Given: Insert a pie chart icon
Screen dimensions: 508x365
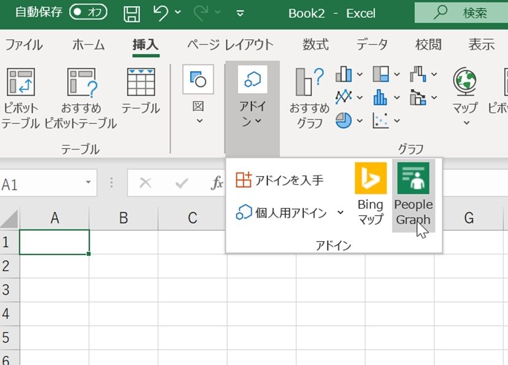Looking at the screenshot, I should [x=344, y=120].
